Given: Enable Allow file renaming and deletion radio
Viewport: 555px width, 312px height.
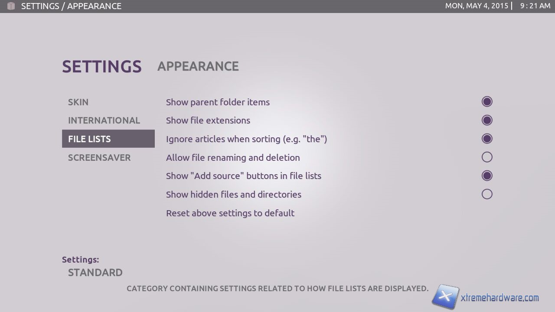Looking at the screenshot, I should pyautogui.click(x=487, y=157).
